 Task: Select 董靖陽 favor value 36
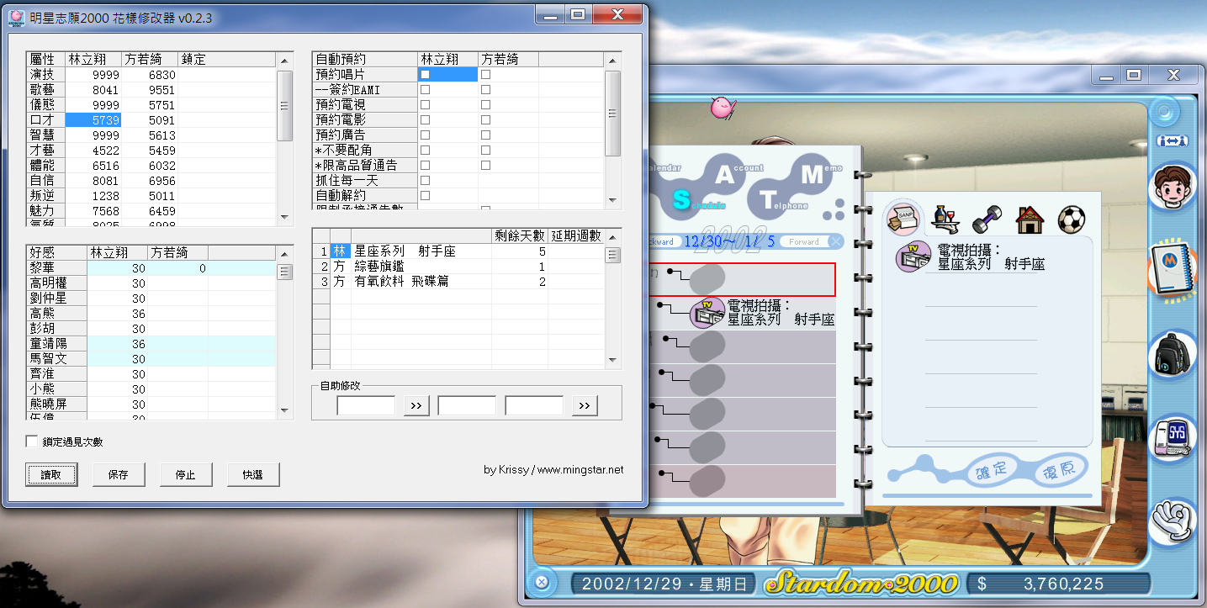118,344
